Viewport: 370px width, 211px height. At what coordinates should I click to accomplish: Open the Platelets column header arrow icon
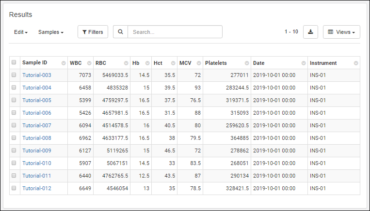click(246, 63)
